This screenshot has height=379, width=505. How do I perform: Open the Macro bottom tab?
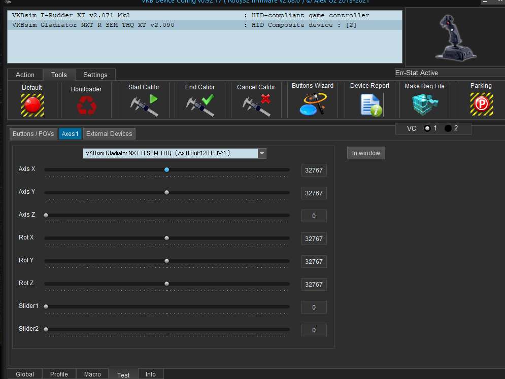tap(92, 374)
